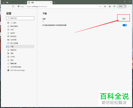Open 新标签页 settings section
Viewport: 133px width, 108px height.
click(20, 36)
